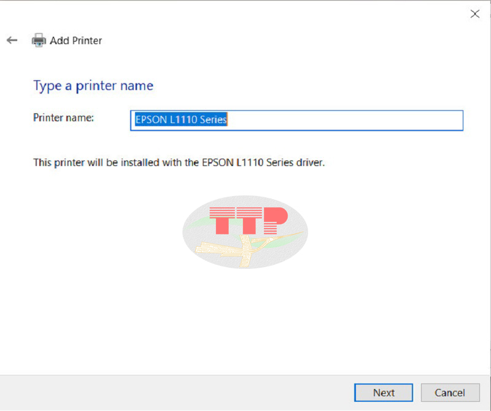This screenshot has height=411, width=491.
Task: Click the Add Printer printer icon
Action: [39, 40]
